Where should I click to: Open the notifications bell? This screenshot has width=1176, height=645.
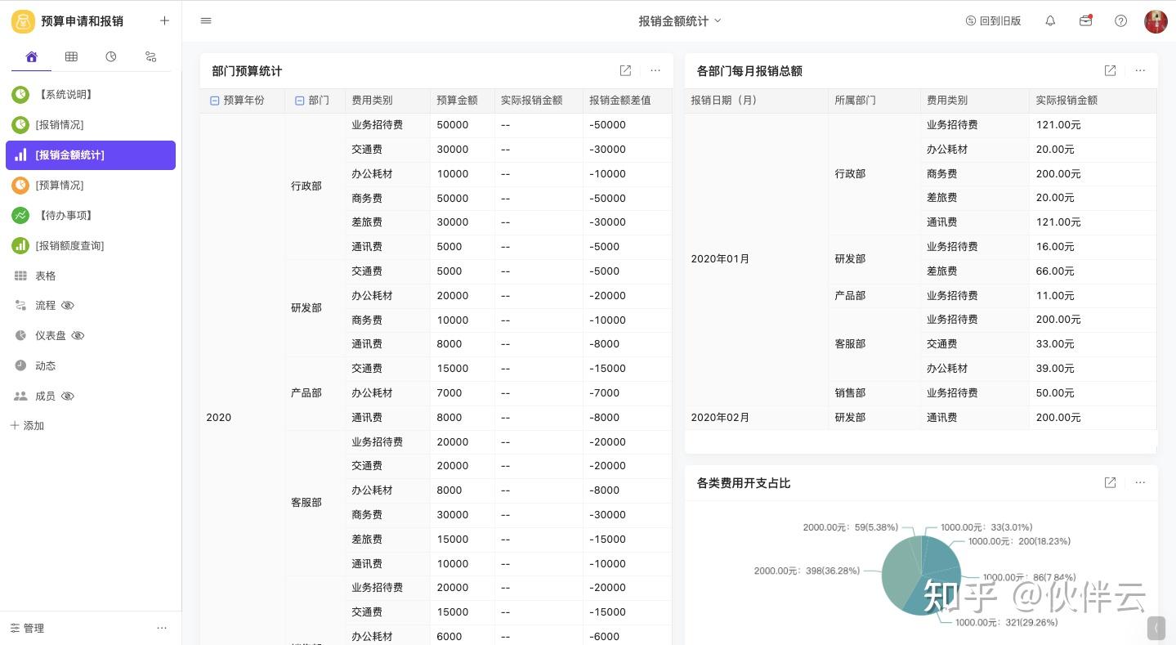click(1051, 21)
